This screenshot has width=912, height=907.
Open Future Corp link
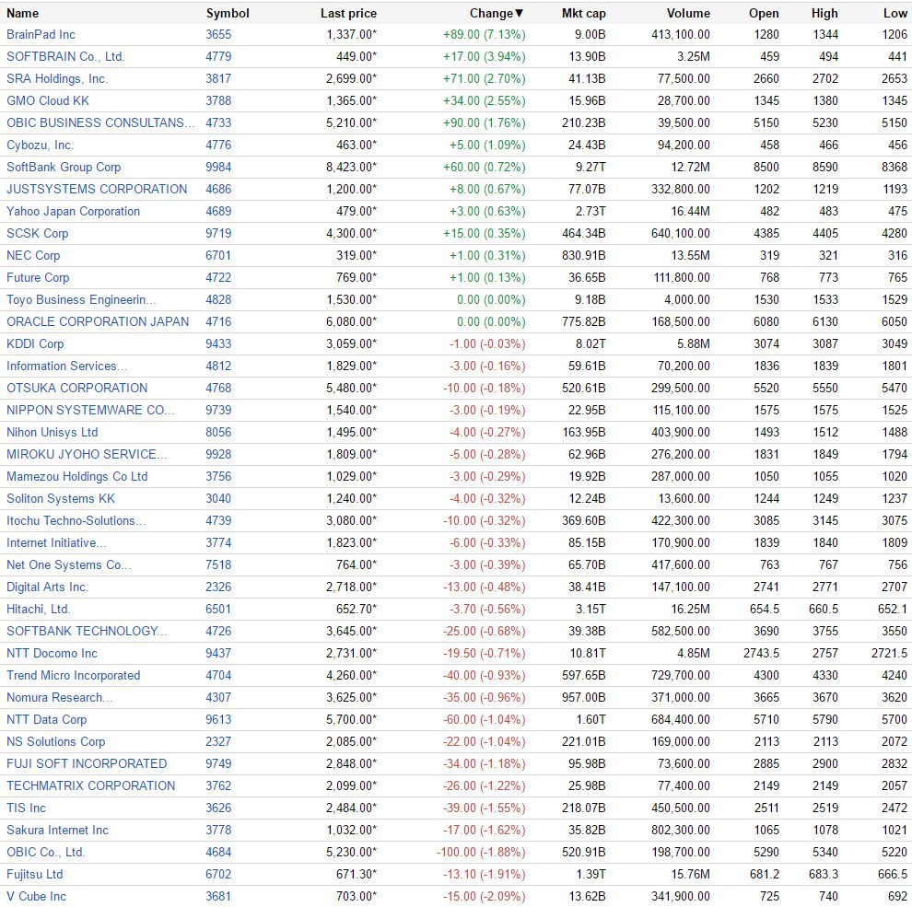[x=38, y=277]
